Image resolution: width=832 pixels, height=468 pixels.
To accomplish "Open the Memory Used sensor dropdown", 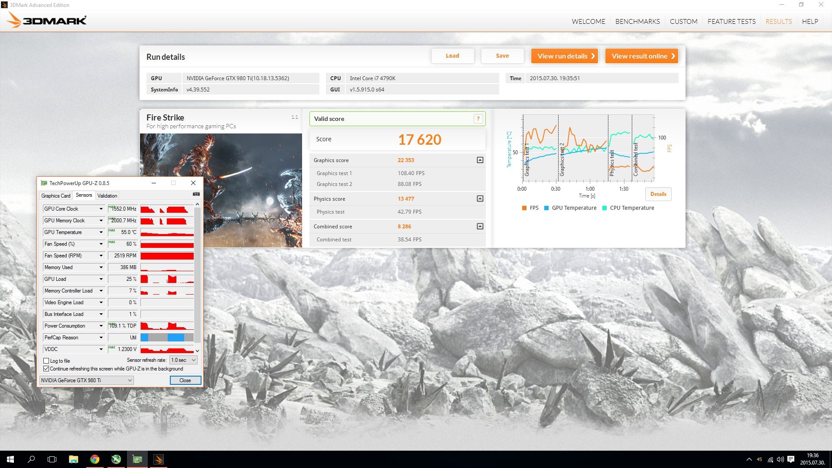I will (101, 267).
